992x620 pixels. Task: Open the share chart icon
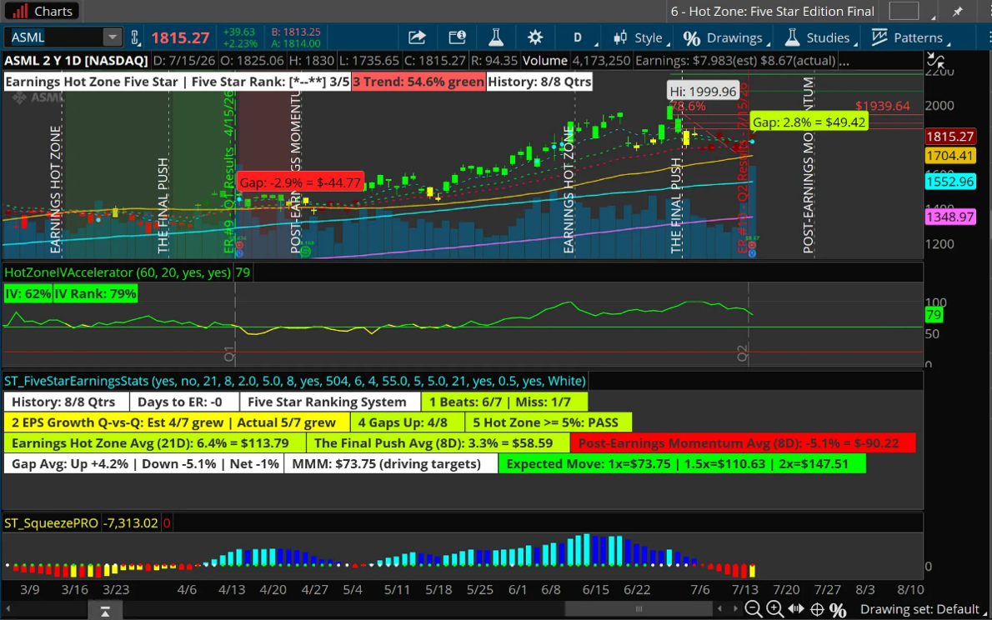pyautogui.click(x=417, y=37)
